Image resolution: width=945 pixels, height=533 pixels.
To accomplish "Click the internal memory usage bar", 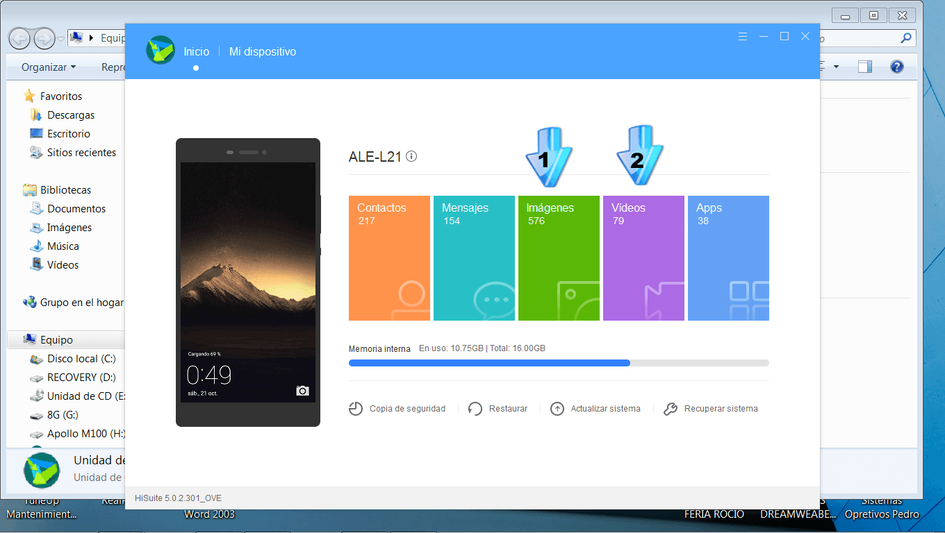I will (559, 363).
